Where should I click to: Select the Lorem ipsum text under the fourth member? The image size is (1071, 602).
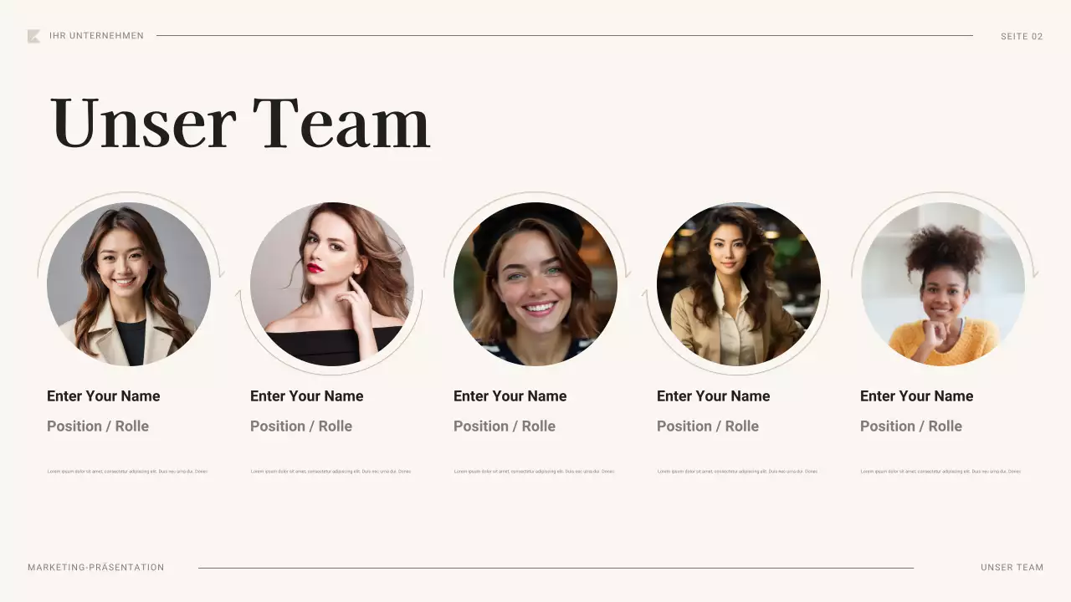(737, 472)
